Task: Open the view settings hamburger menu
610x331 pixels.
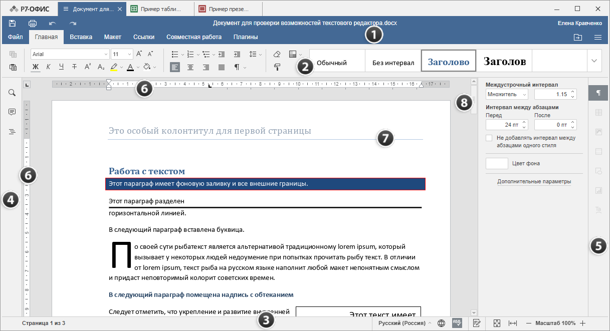Action: point(598,37)
